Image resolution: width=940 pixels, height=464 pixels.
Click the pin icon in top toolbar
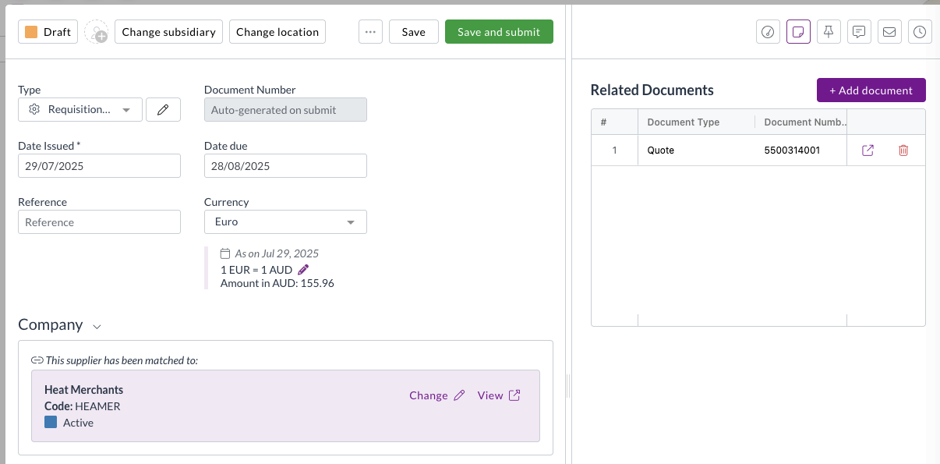tap(829, 32)
